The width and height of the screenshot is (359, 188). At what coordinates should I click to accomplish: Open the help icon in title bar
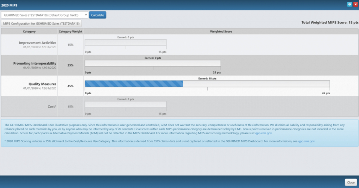pyautogui.click(x=349, y=4)
